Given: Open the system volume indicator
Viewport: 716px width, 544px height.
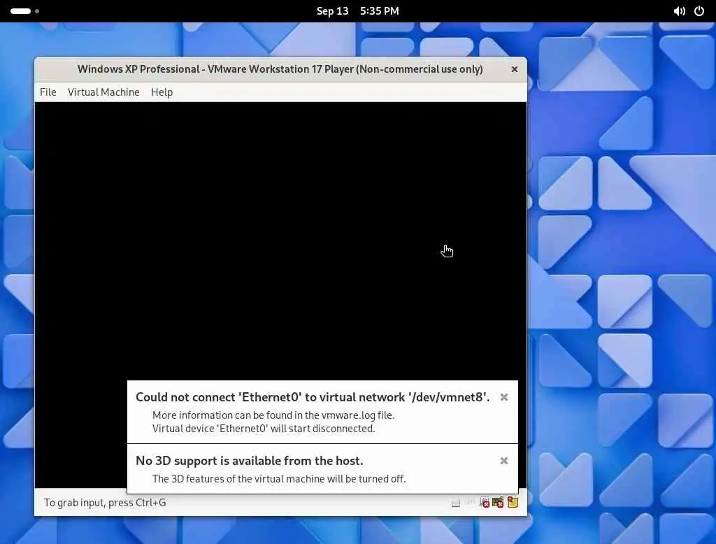Looking at the screenshot, I should 679,11.
